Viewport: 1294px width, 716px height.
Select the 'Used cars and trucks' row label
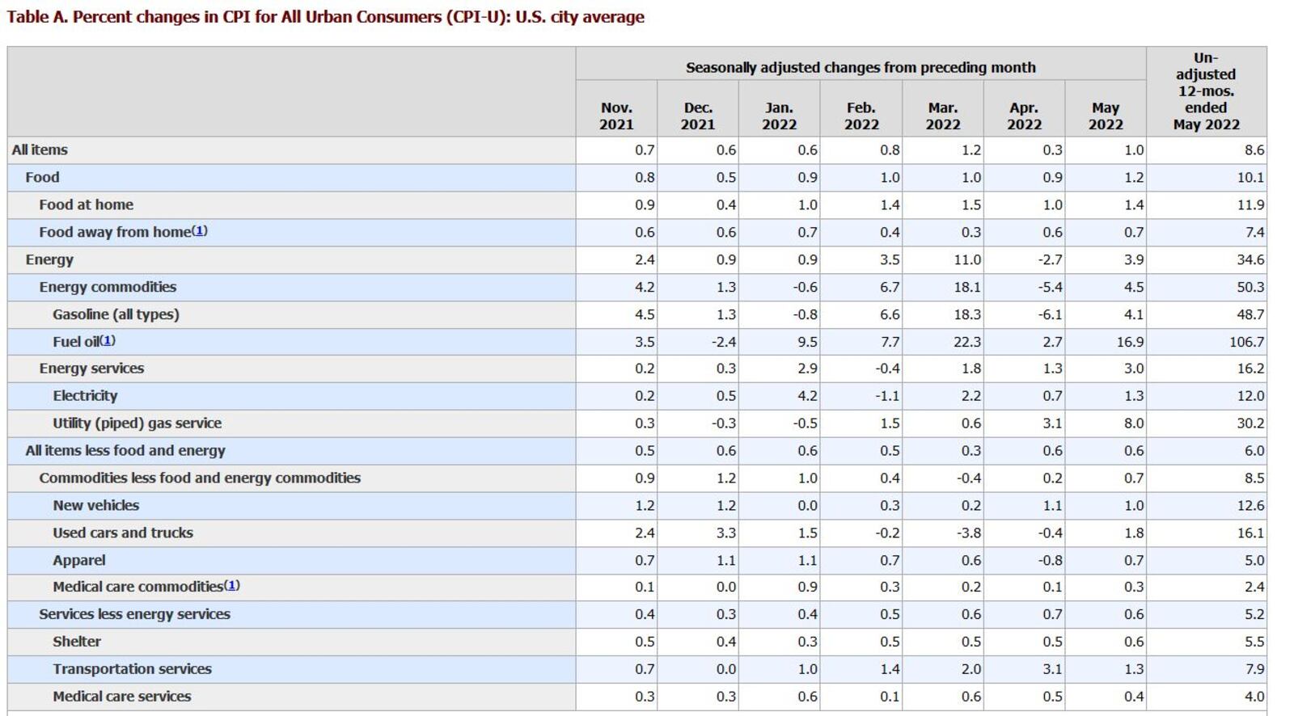pos(123,533)
